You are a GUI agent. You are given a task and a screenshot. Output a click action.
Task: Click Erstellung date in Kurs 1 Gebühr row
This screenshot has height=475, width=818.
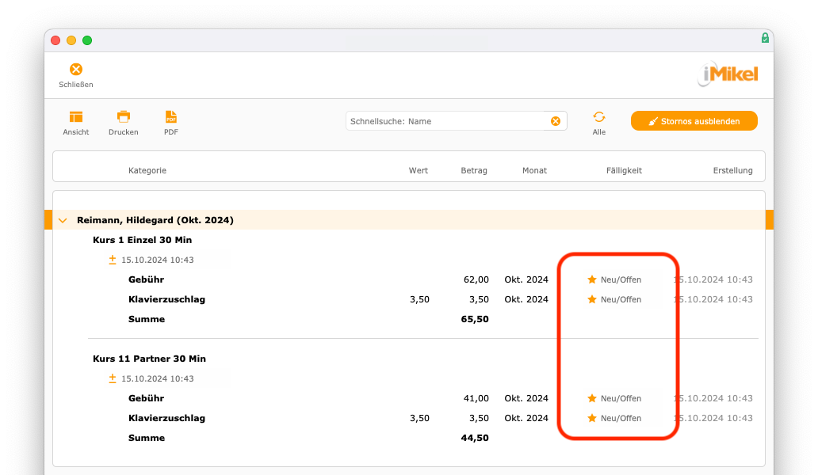coord(713,279)
